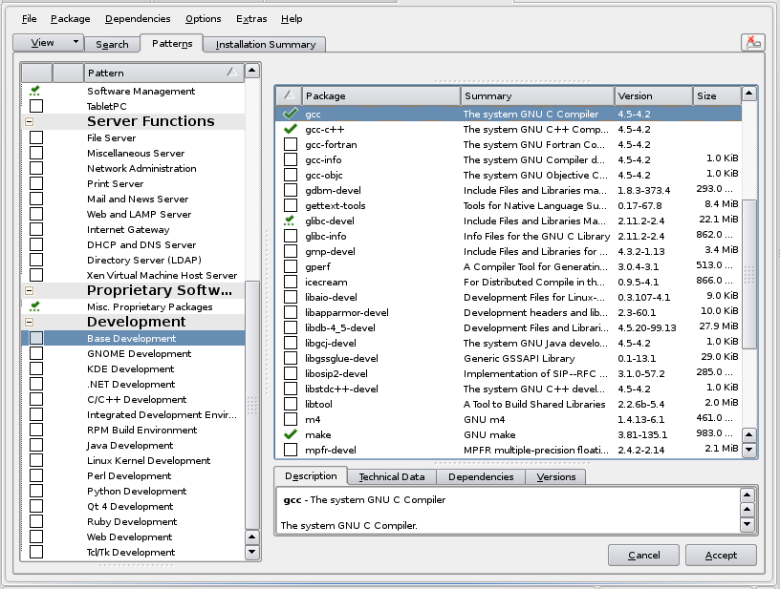780x589 pixels.
Task: Open the Options menu
Action: click(203, 19)
